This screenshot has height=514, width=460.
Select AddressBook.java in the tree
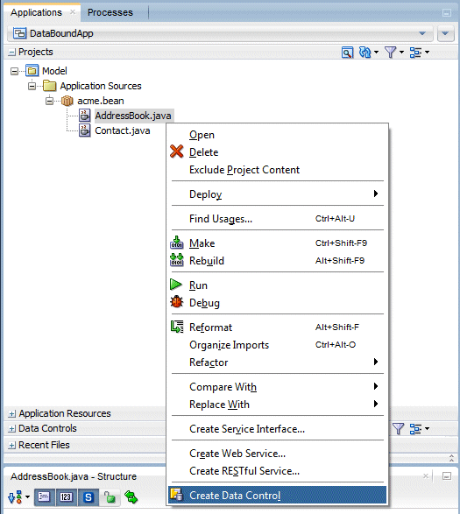[x=133, y=116]
